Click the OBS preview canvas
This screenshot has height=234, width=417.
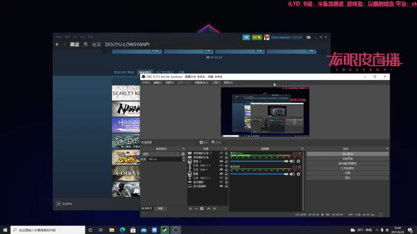[265, 112]
